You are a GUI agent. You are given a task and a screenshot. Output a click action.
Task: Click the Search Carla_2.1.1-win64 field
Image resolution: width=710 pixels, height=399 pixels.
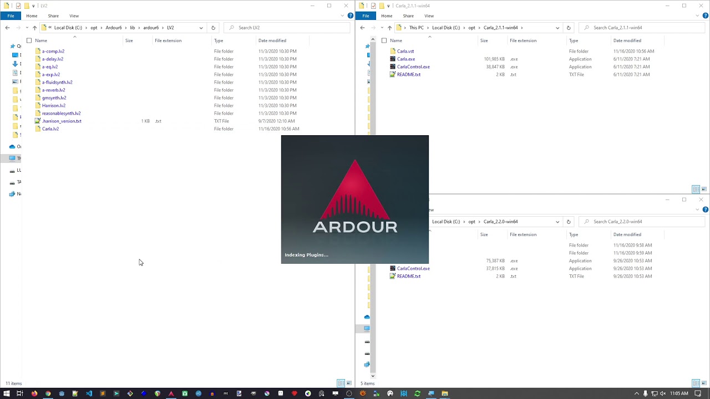[642, 28]
